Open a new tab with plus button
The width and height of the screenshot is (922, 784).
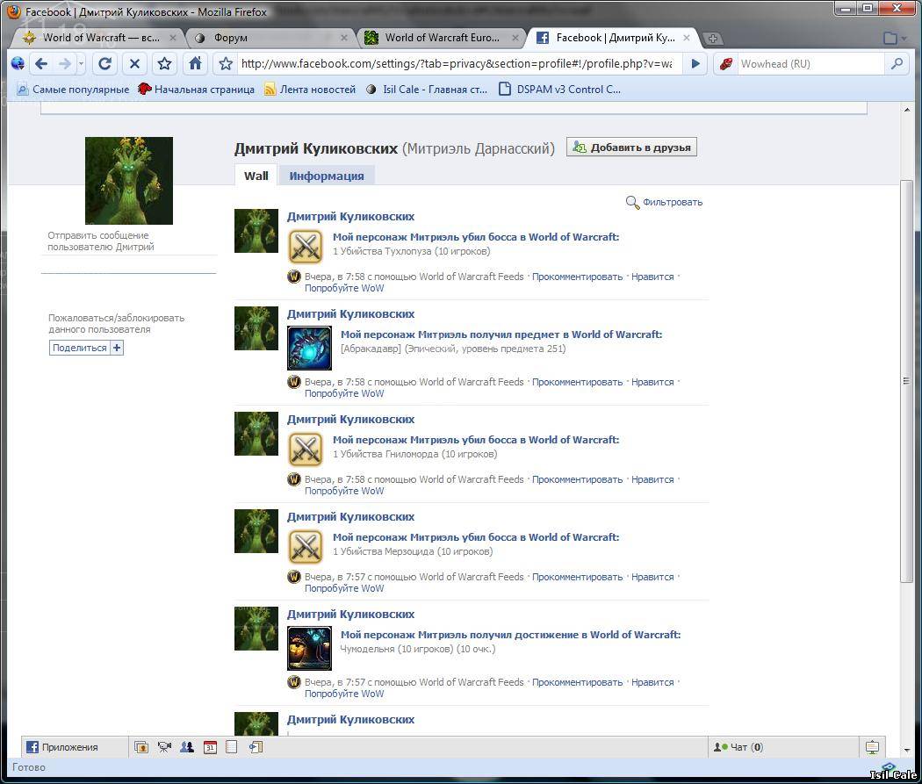[x=712, y=39]
